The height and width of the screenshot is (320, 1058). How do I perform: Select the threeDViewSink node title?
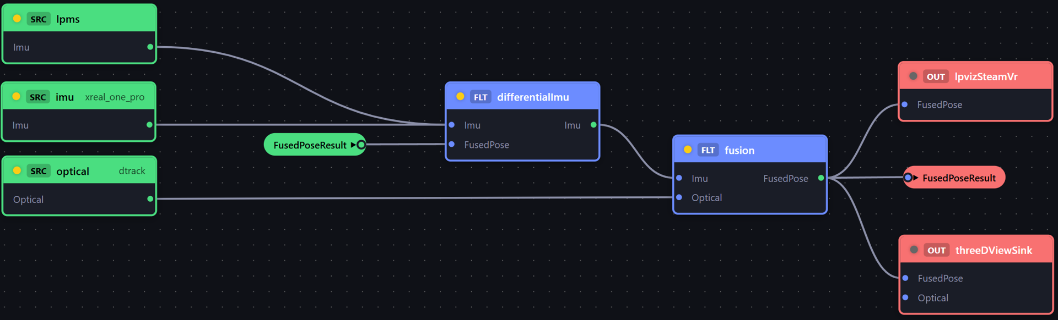coord(994,250)
